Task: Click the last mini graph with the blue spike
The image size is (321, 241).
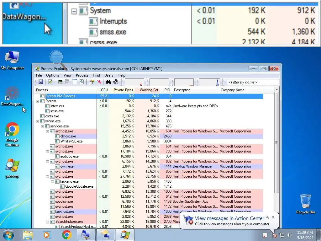Action: pyautogui.click(x=209, y=82)
